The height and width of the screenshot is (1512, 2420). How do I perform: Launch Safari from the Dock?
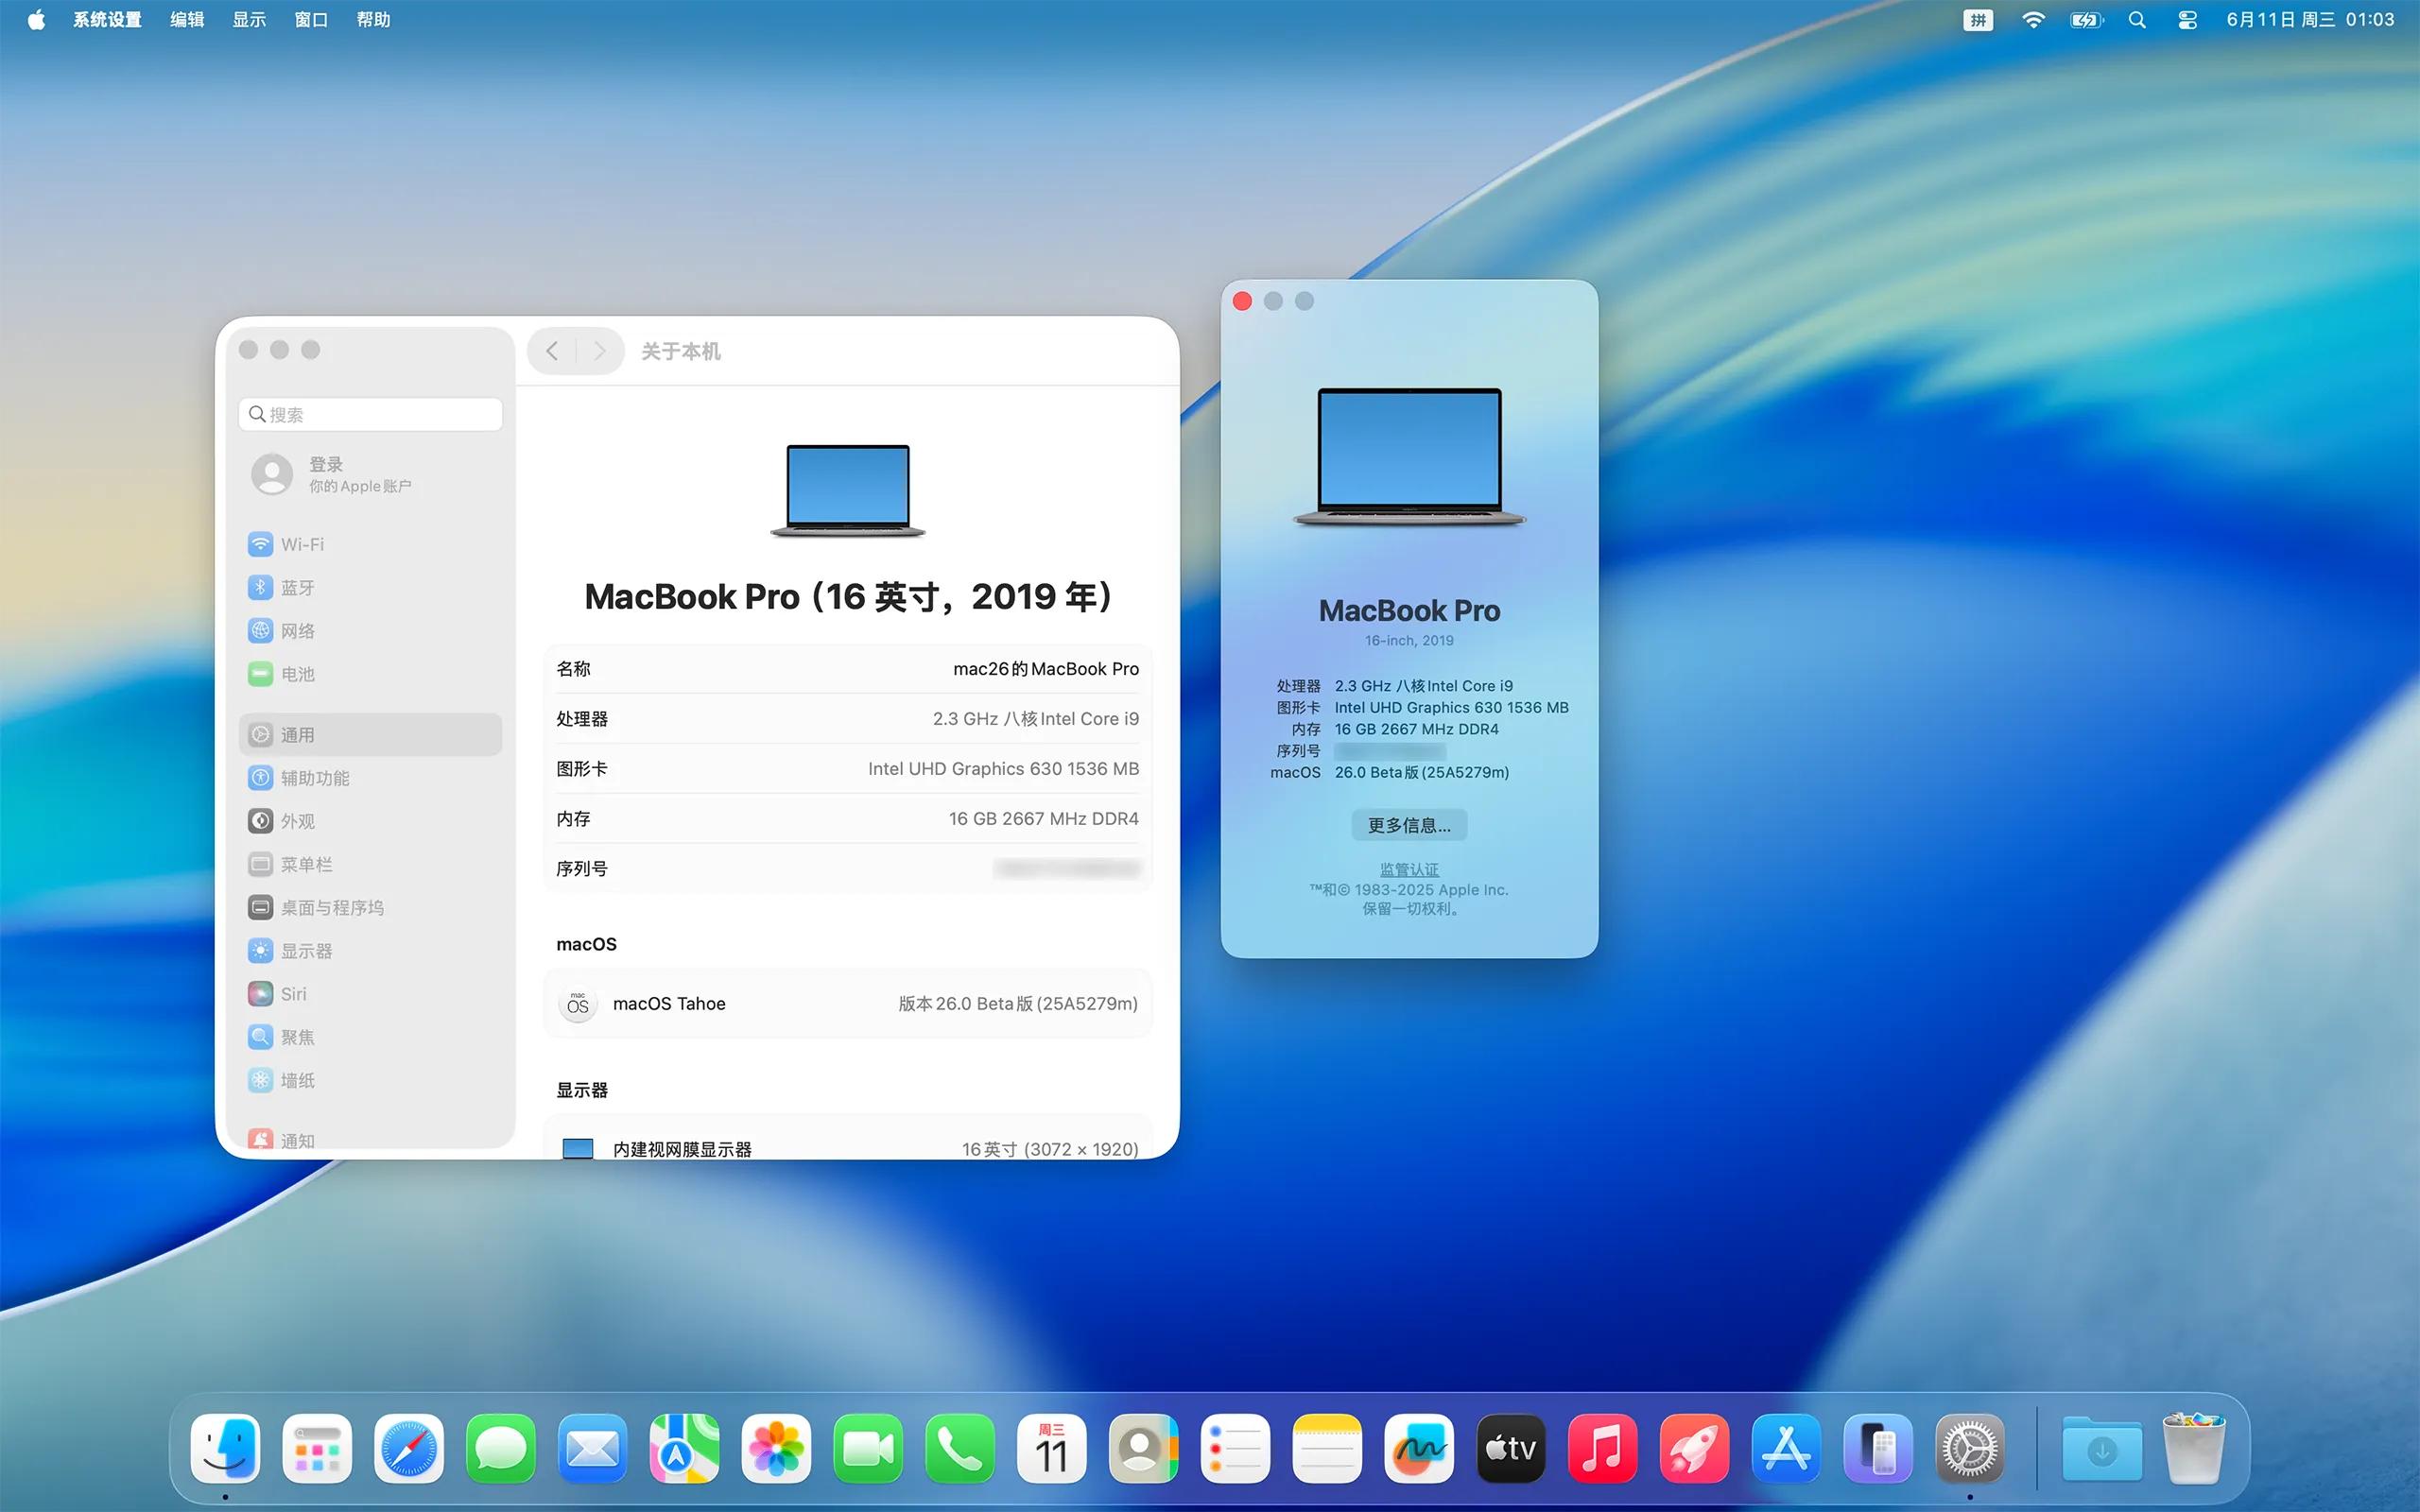(x=409, y=1447)
